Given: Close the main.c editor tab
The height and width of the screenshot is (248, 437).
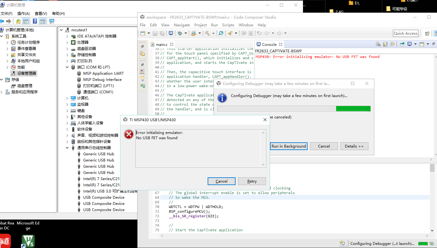Looking at the screenshot, I should tap(172, 44).
